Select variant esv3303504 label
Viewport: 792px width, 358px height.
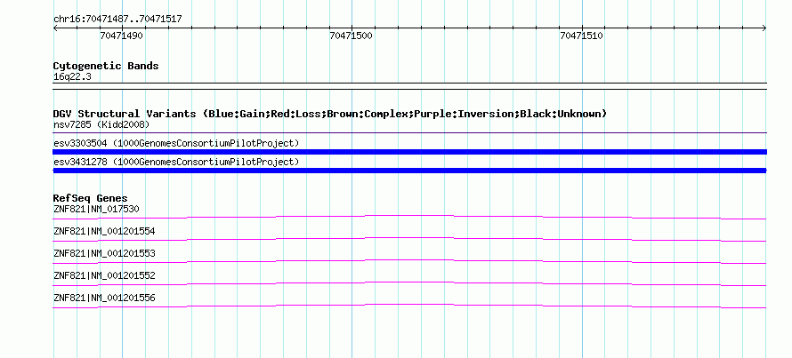point(176,143)
